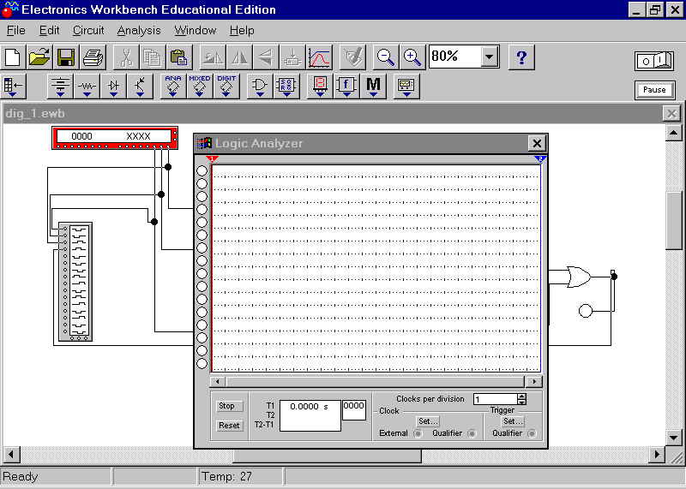Select Trigger Qualifier radio button

click(x=532, y=433)
